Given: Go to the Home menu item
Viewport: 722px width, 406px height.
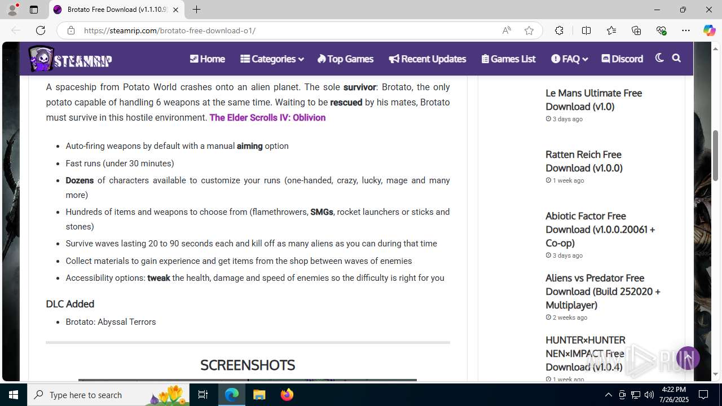Looking at the screenshot, I should (207, 59).
